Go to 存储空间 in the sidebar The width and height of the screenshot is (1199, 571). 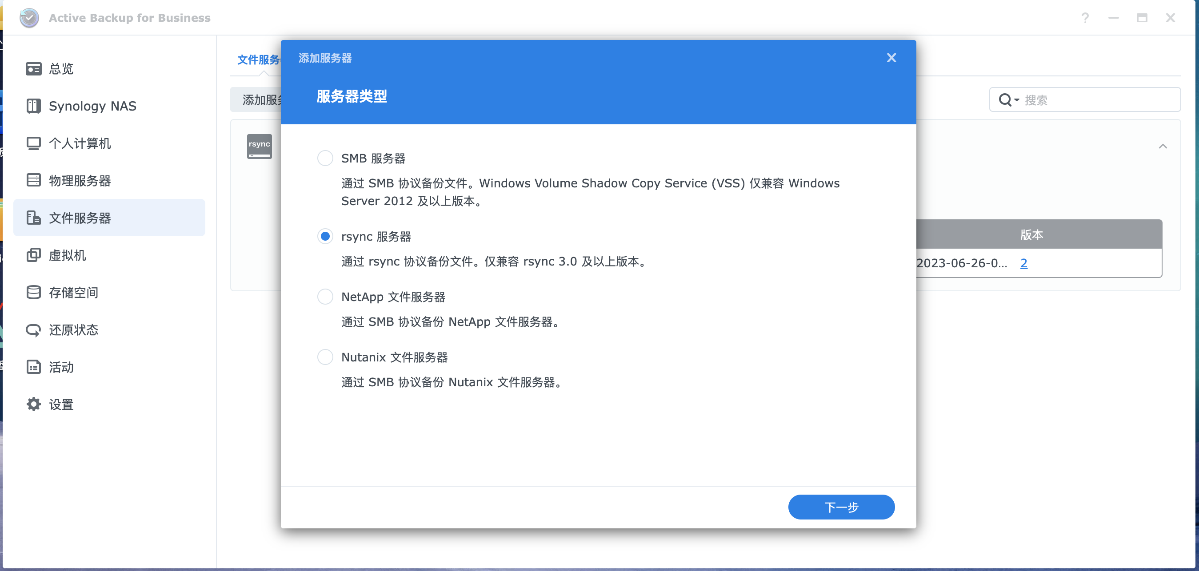109,293
